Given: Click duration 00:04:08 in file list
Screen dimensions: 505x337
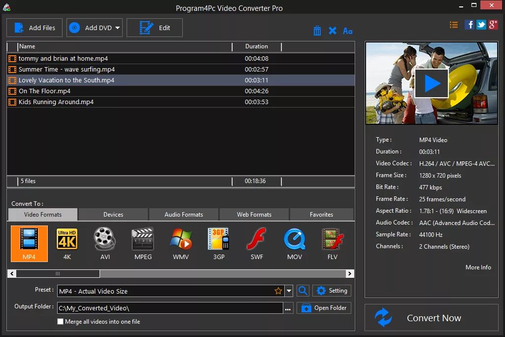Looking at the screenshot, I should click(x=257, y=58).
